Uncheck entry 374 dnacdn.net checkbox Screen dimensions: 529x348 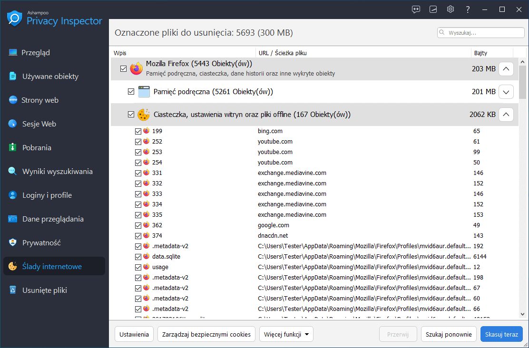pyautogui.click(x=138, y=236)
